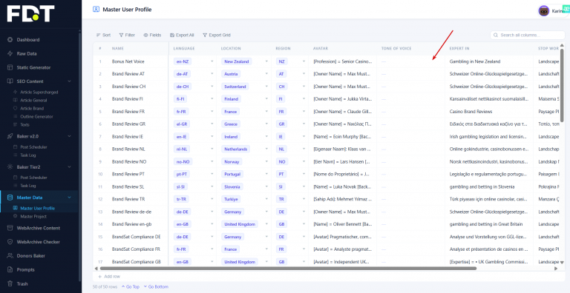Open Baker Tier2 Task Log
570x293 pixels.
click(28, 186)
